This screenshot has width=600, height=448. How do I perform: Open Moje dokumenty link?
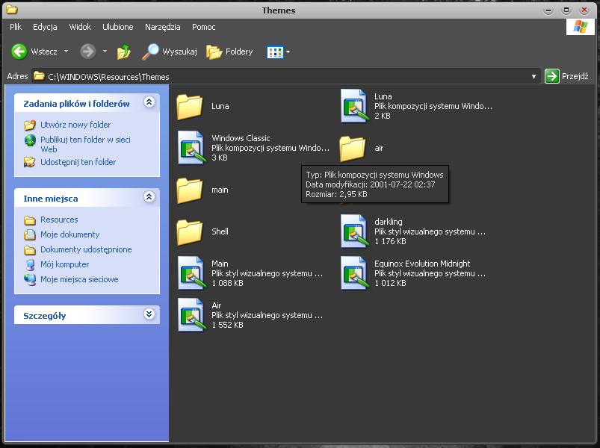(x=70, y=234)
